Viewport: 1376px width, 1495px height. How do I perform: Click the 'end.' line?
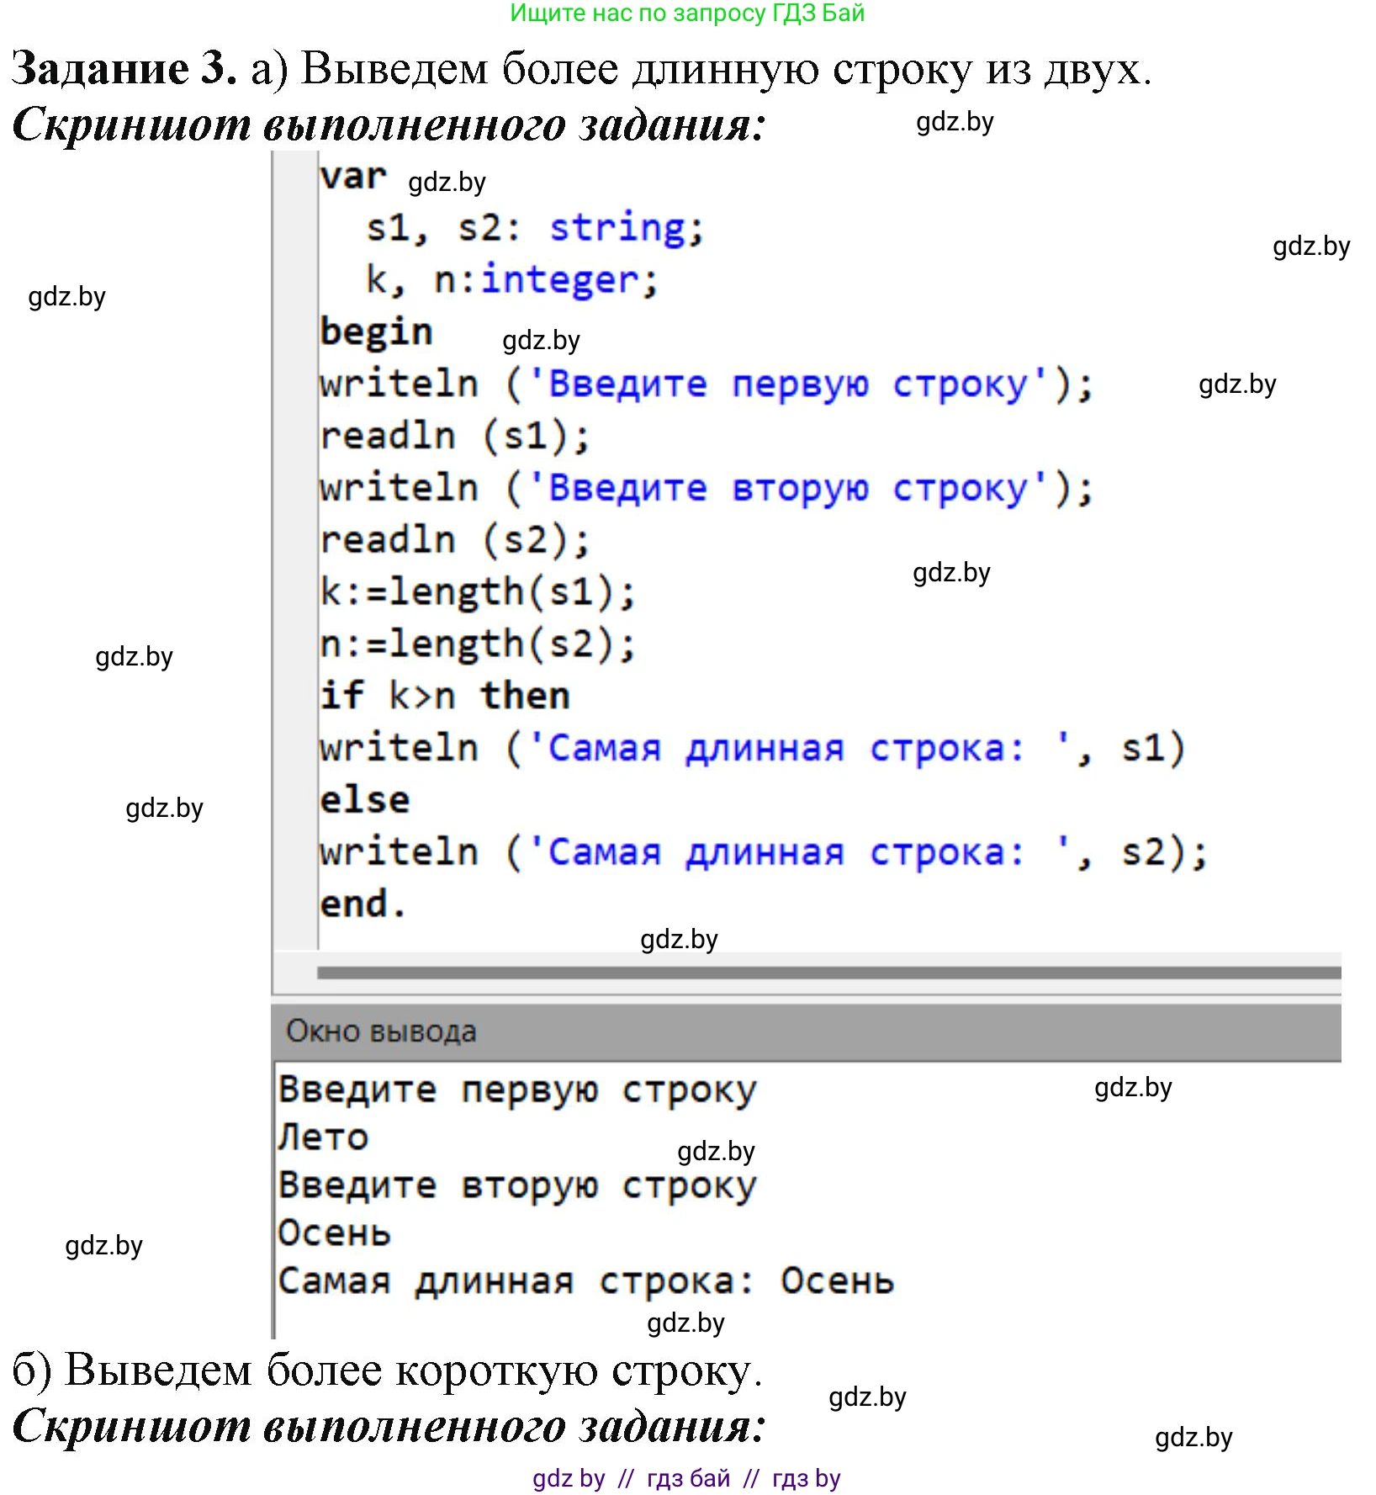(x=363, y=904)
